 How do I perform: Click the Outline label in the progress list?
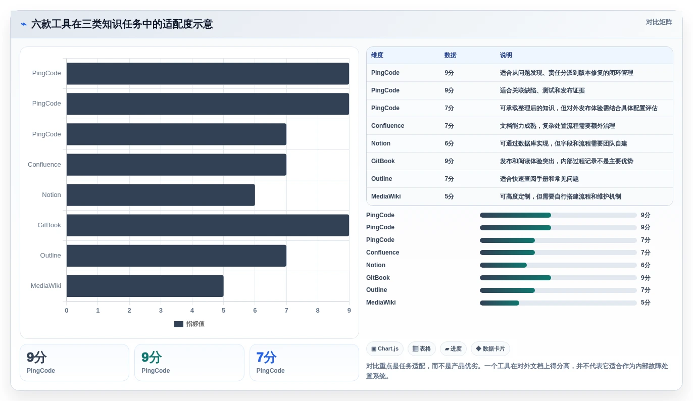(377, 290)
